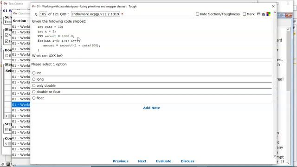Screen dimensions: 297x167
Task: Click the minimize button of the blue background window
Action: pyautogui.click(x=282, y=15)
